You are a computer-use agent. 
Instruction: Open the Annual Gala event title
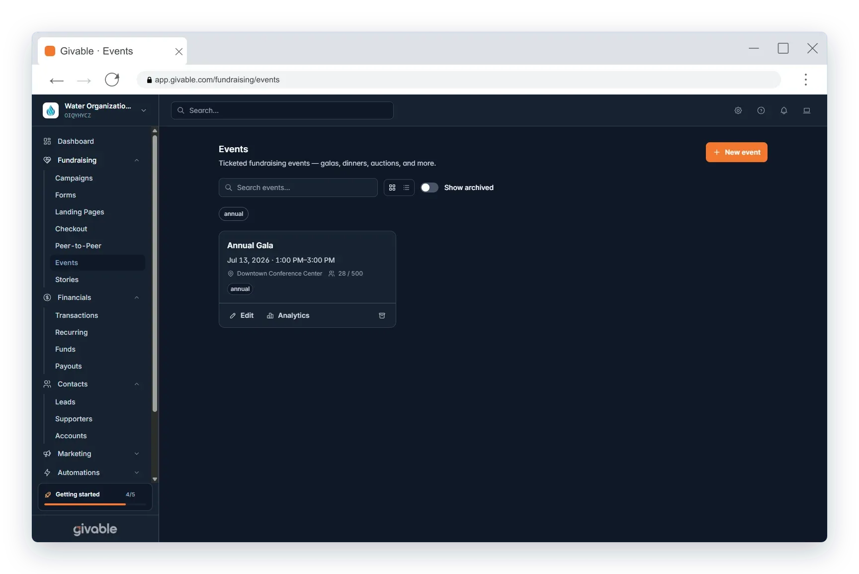tap(250, 245)
